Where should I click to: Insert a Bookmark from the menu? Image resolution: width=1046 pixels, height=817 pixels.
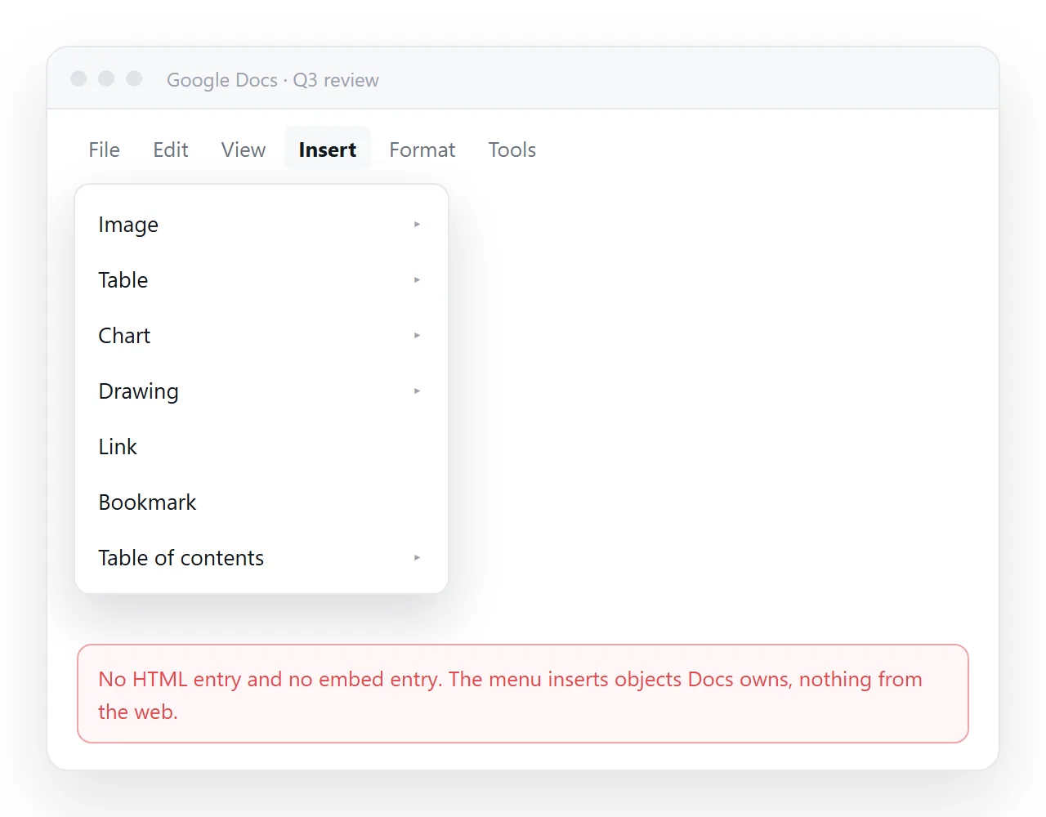pyautogui.click(x=261, y=502)
